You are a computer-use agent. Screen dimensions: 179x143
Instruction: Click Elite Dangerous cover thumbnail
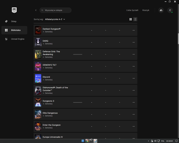[38, 115]
